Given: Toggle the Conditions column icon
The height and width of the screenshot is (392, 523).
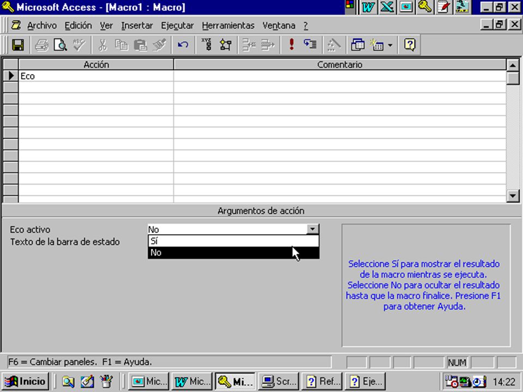Looking at the screenshot, I should coord(226,45).
